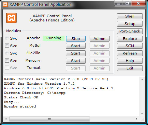Viewport: 148px width, 125px height.
Task: Click the Tomcat module name label
Action: 34,68
